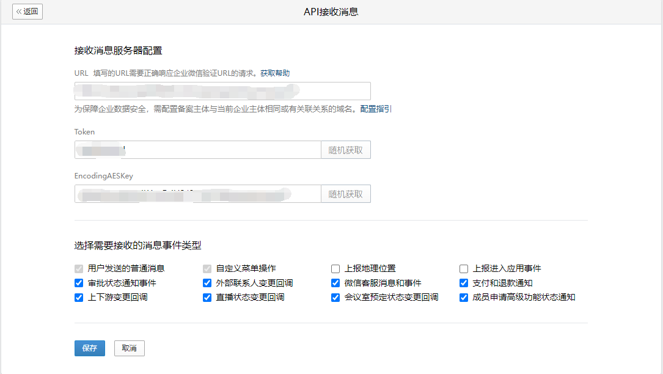This screenshot has width=663, height=374.
Task: Toggle 支付和退款通知 checkbox
Action: click(x=464, y=284)
